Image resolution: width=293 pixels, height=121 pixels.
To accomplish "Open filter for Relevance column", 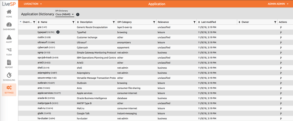I will (x=194, y=22).
